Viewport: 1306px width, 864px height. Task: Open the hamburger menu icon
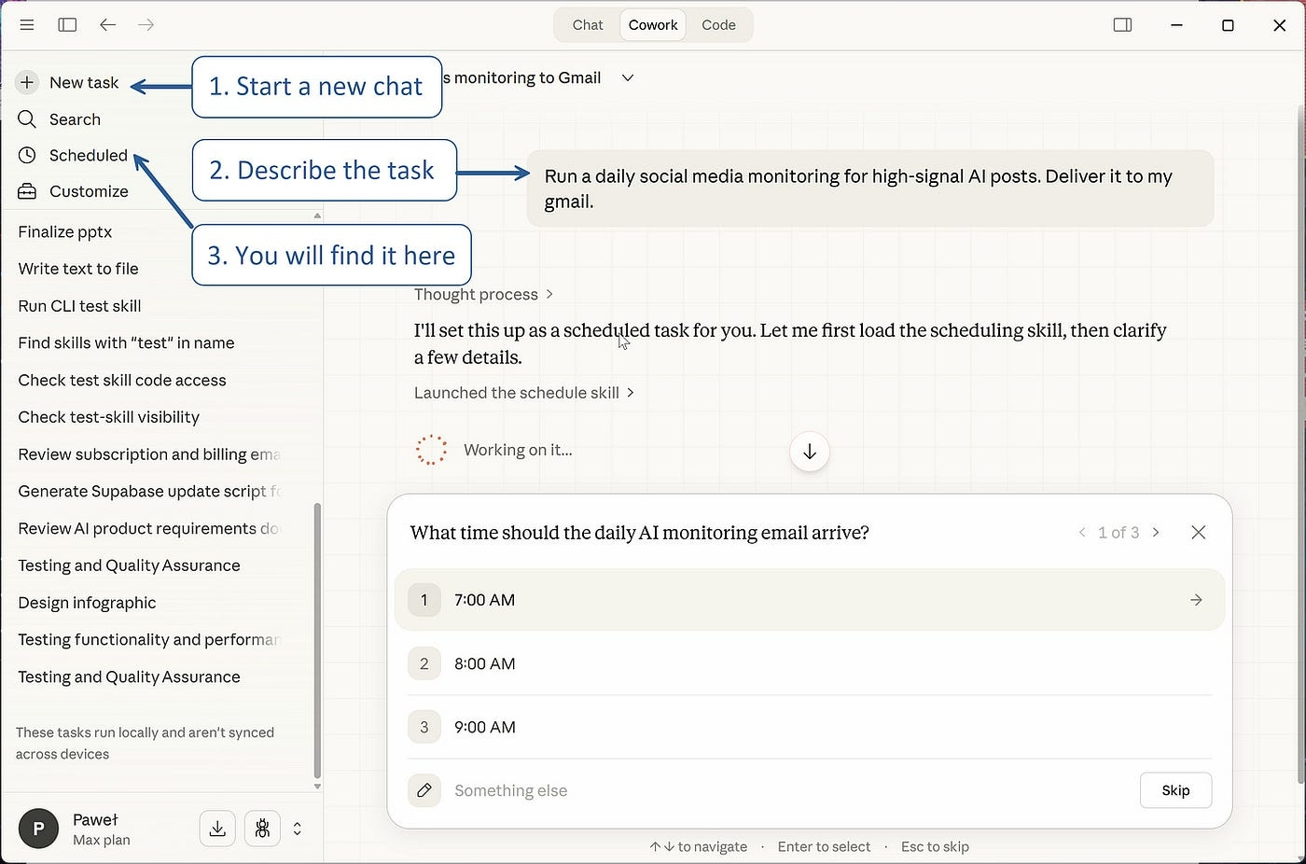27,25
